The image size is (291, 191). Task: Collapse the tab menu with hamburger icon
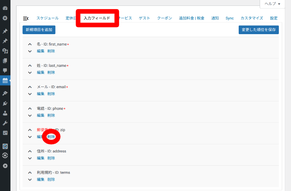pyautogui.click(x=26, y=18)
